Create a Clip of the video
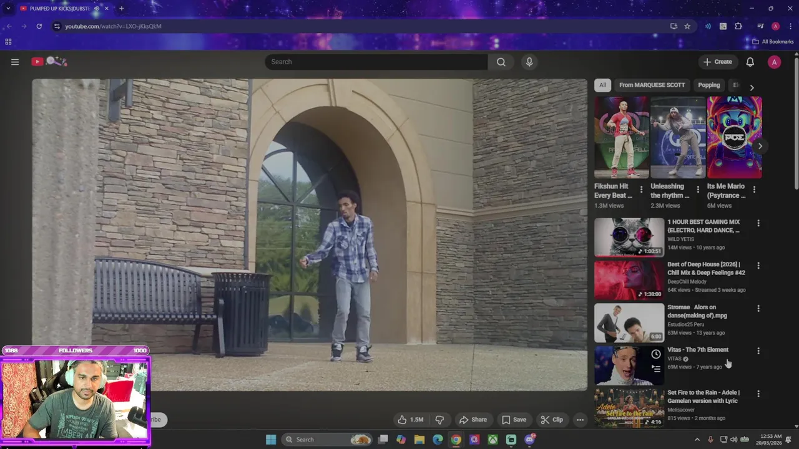The image size is (799, 449). [x=552, y=420]
